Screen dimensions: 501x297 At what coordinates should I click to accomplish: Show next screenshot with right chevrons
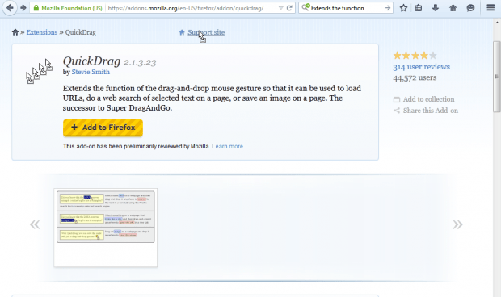tap(457, 224)
